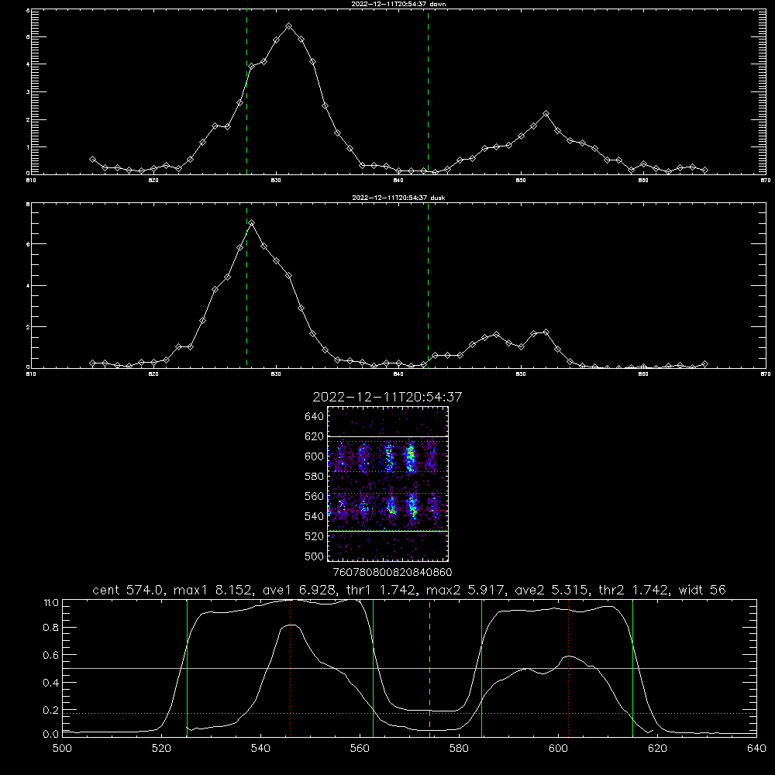Screen dimensions: 775x775
Task: Click the x-axis label 500 on bottom plot
Action: [x=62, y=749]
